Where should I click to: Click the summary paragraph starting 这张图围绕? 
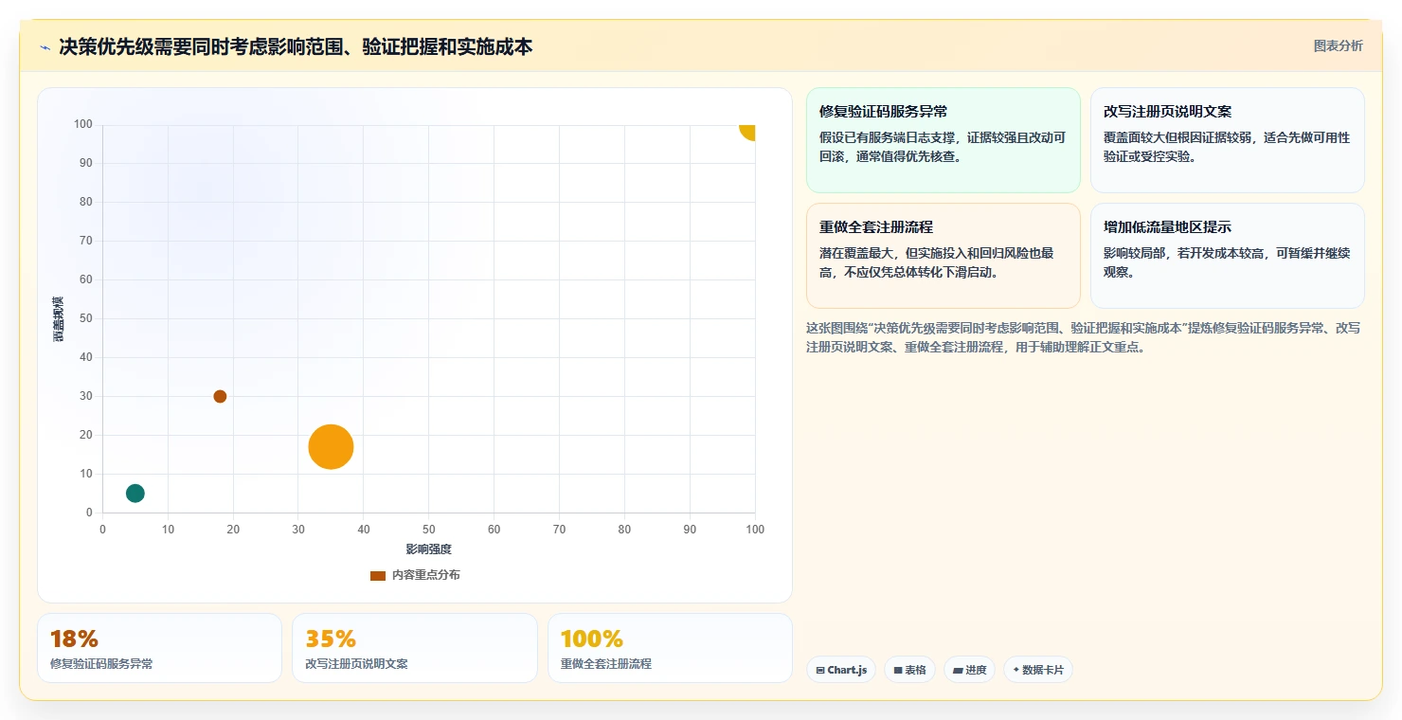coord(1083,337)
